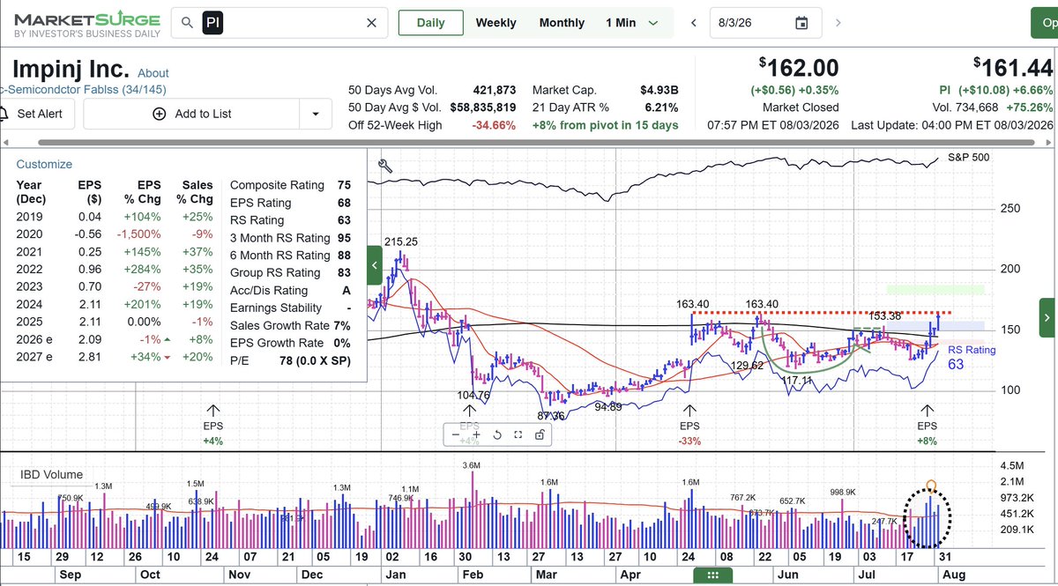The width and height of the screenshot is (1058, 586).
Task: Click the magnifying glass search icon
Action: pos(188,23)
